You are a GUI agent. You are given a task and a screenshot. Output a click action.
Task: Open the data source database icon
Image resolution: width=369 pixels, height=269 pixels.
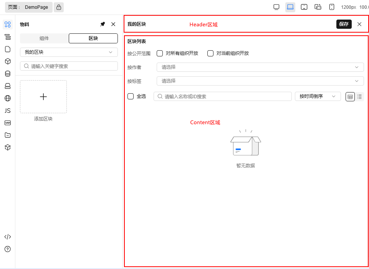click(7, 73)
